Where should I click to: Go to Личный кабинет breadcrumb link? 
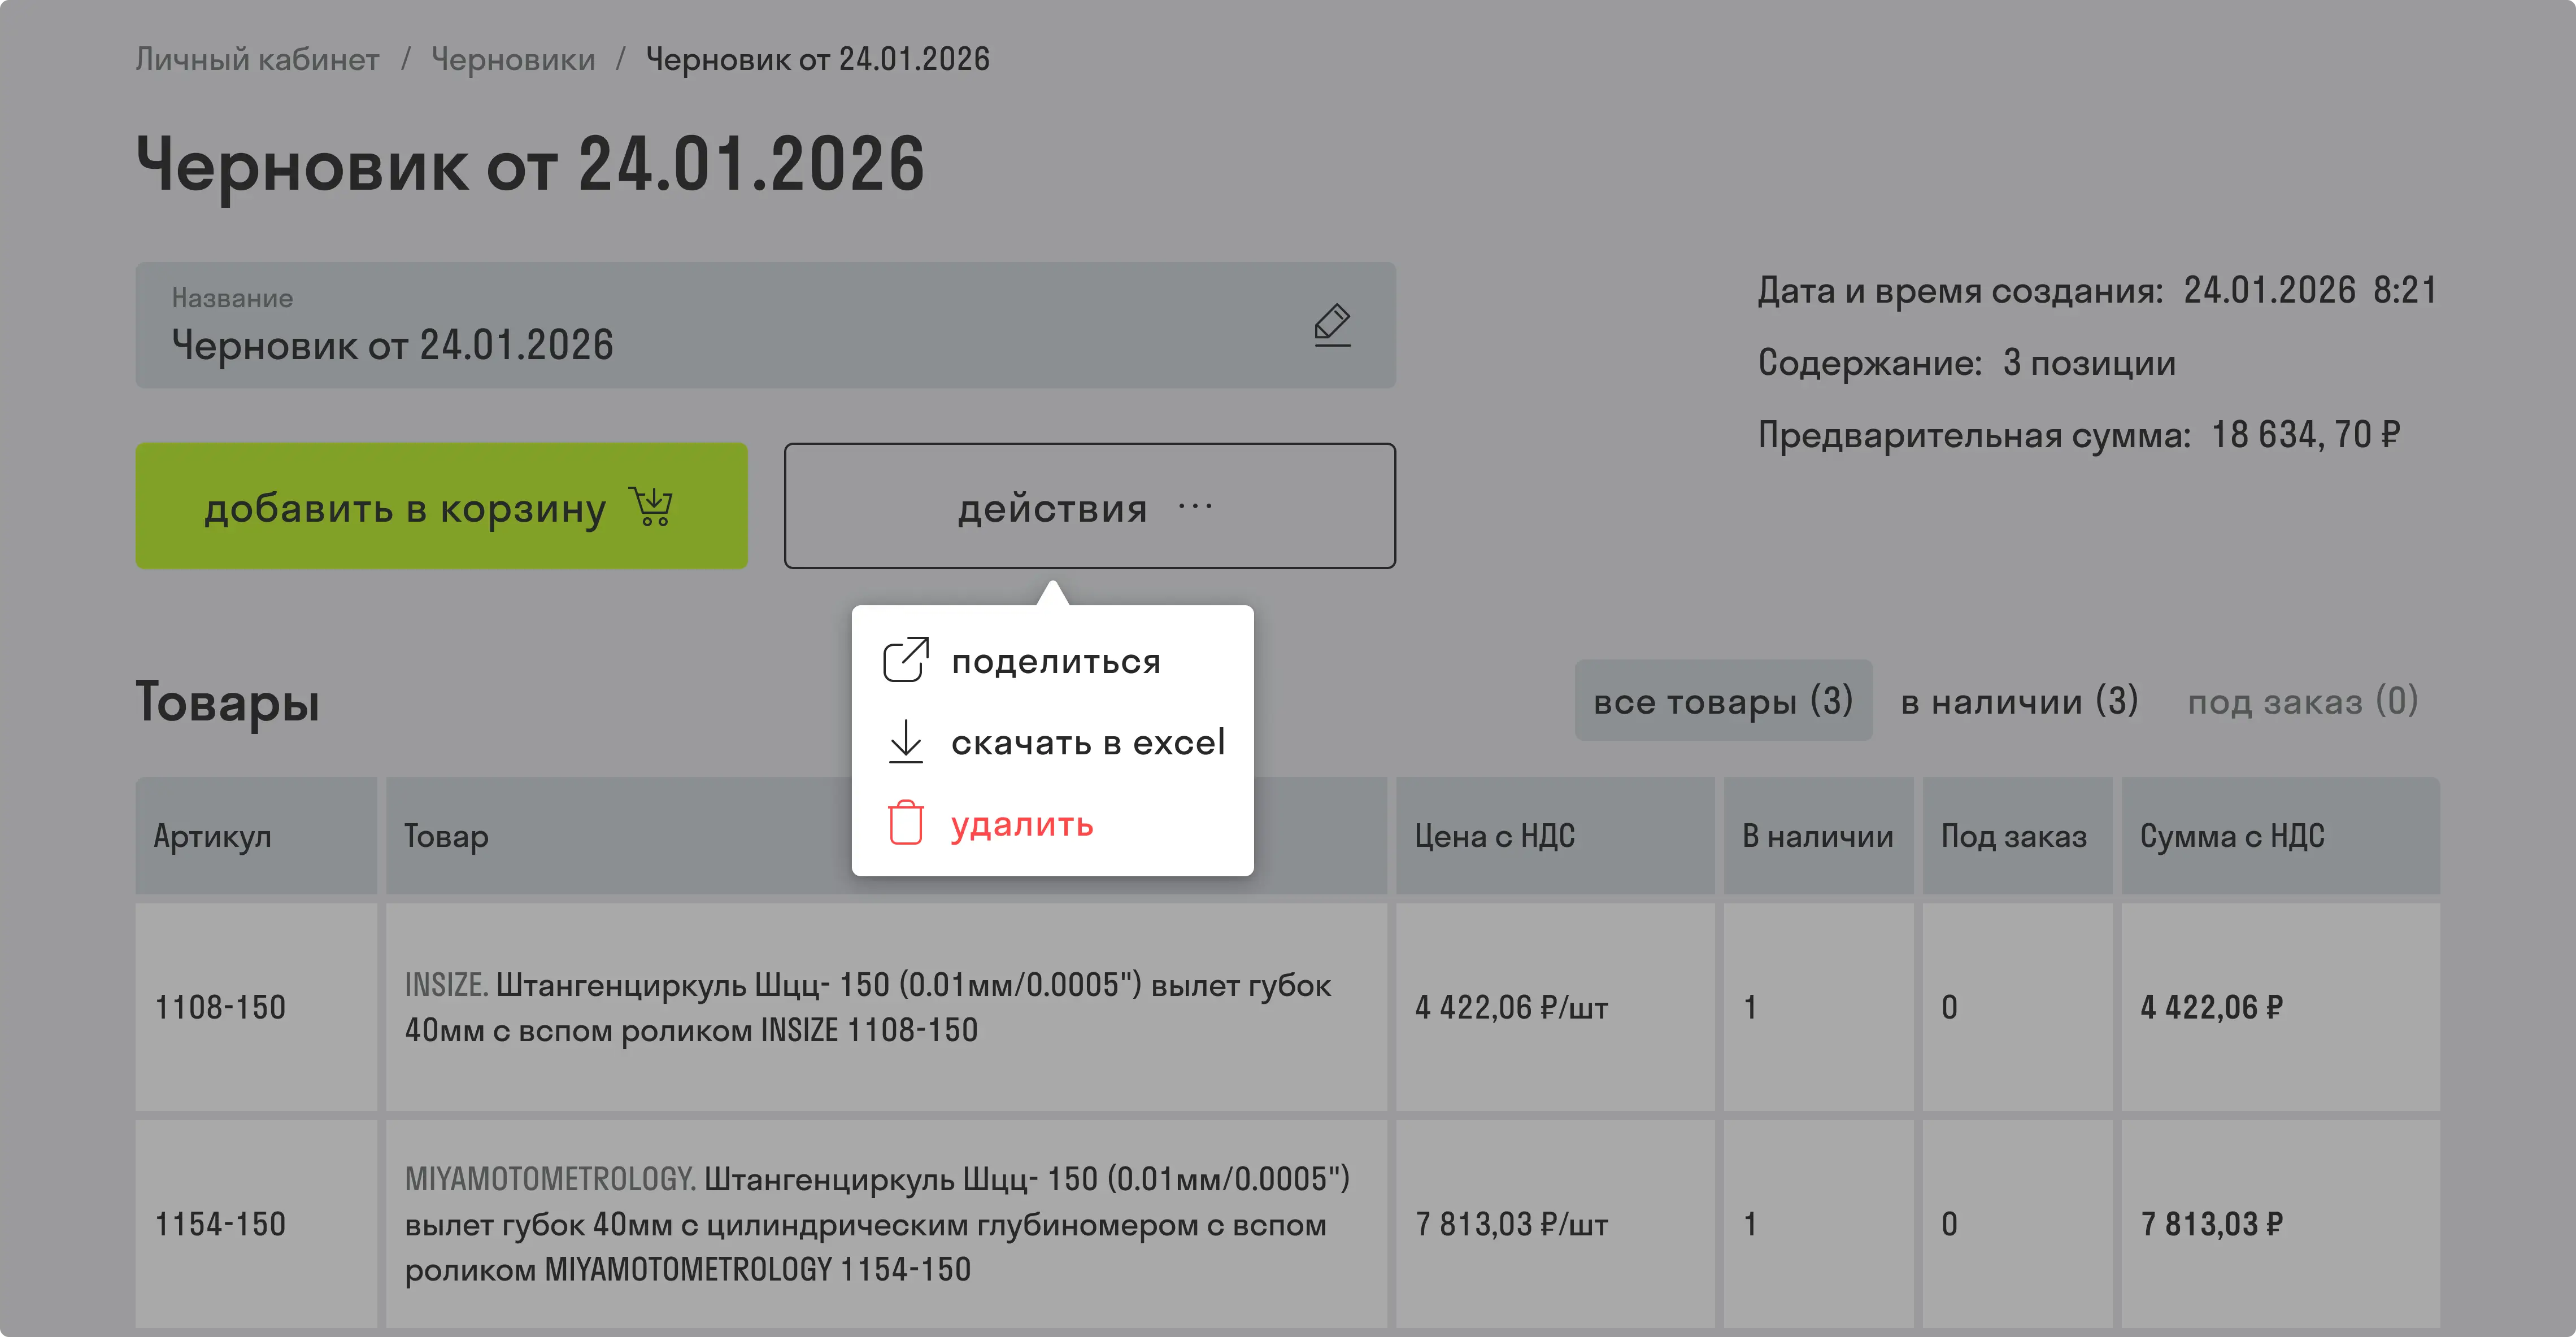click(x=257, y=60)
